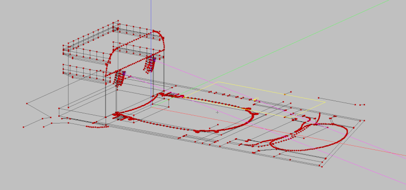Image resolution: width=406 pixels, height=190 pixels.
Task: Select the leftmost bottom vertex
Action: tap(23, 127)
